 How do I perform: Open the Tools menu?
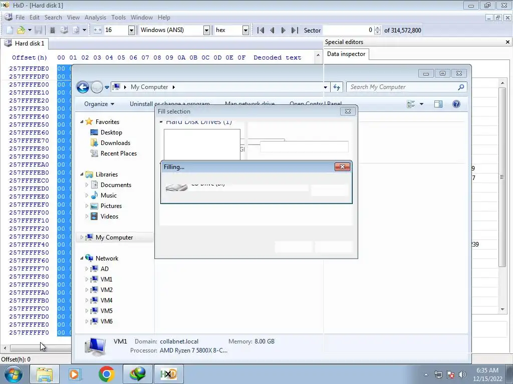tap(118, 17)
